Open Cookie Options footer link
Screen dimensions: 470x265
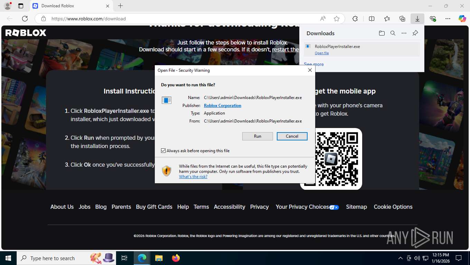[x=393, y=207]
